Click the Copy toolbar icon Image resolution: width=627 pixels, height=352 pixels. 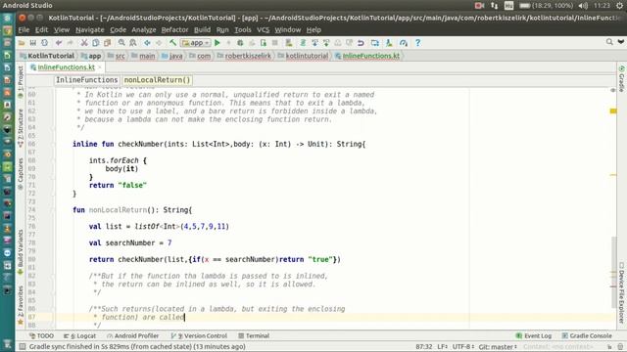click(x=96, y=43)
